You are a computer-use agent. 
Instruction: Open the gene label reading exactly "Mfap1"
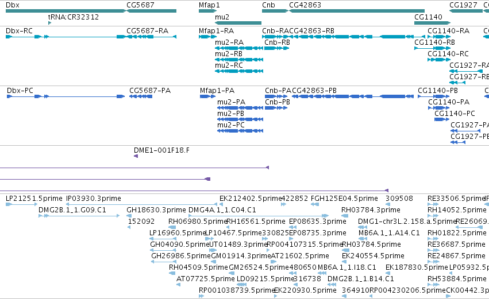pyautogui.click(x=209, y=5)
